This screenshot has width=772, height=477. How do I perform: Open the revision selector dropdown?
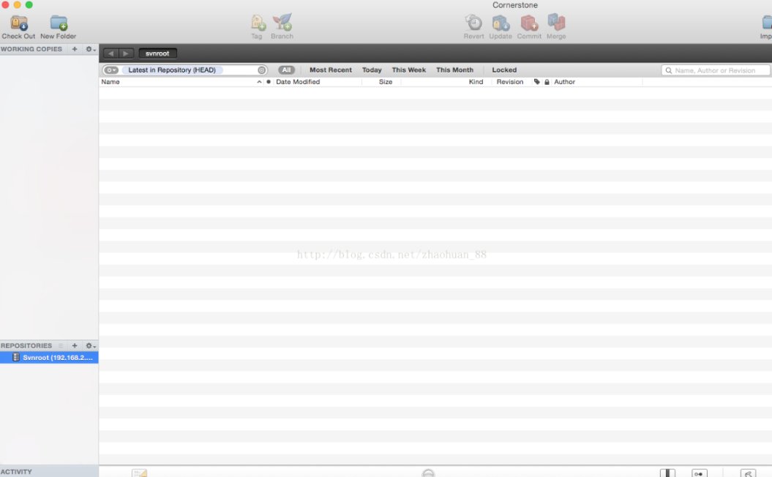click(x=110, y=70)
